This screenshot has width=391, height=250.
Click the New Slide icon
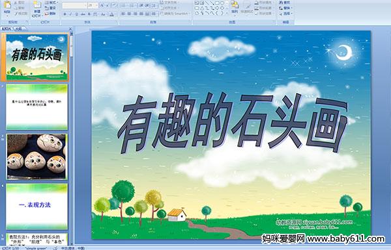tap(37, 6)
